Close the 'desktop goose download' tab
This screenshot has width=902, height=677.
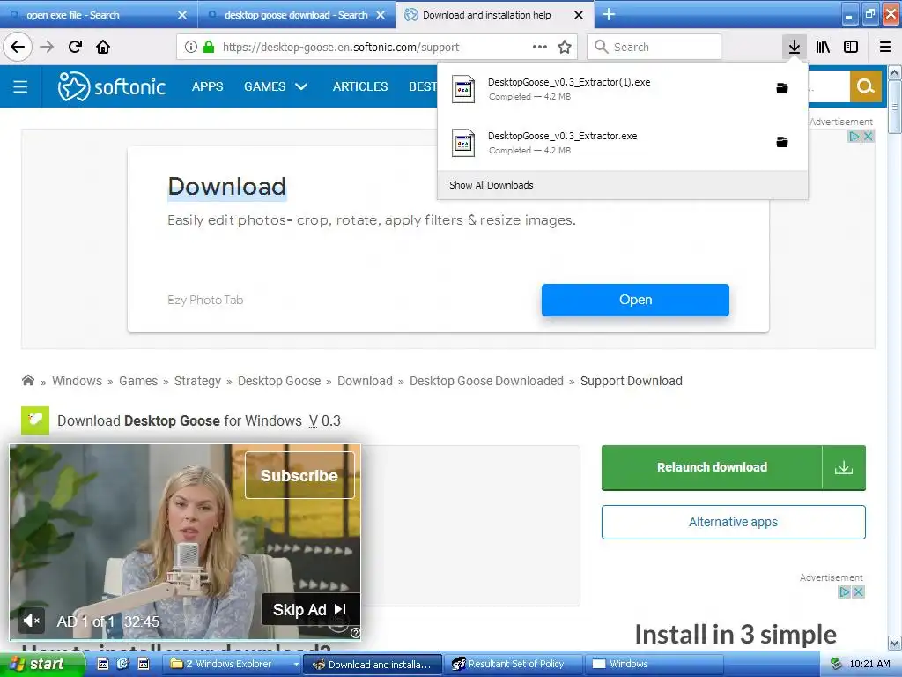click(381, 15)
